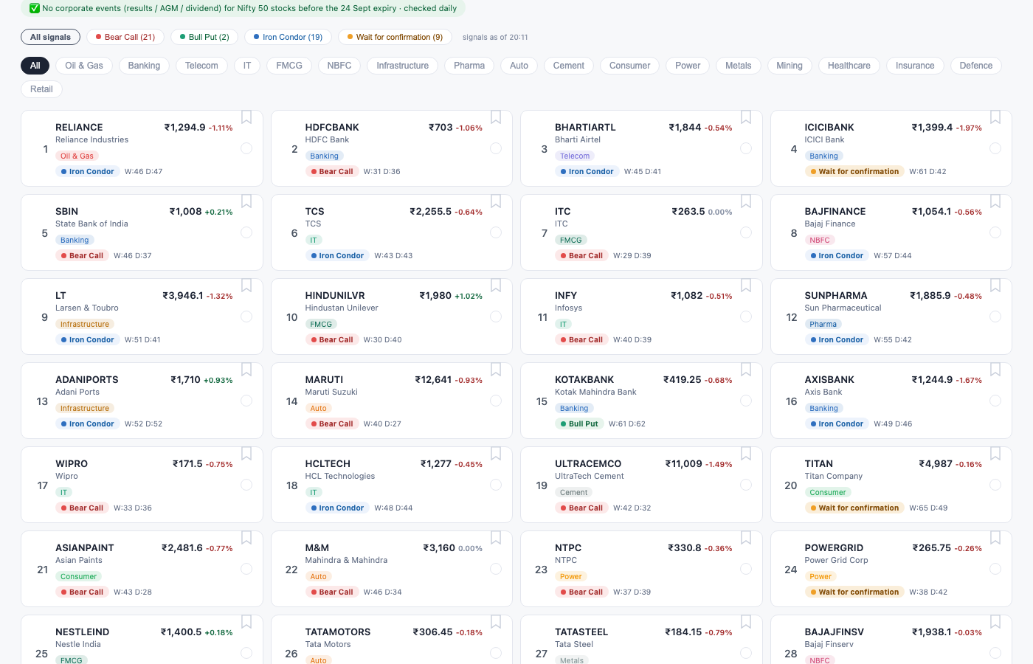Bookmark the MARUTI card

pyautogui.click(x=496, y=370)
